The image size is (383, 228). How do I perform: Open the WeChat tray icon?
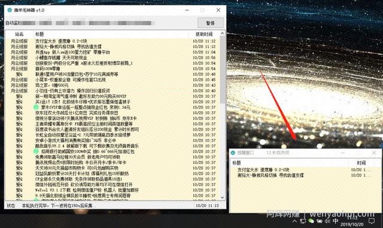[311, 221]
